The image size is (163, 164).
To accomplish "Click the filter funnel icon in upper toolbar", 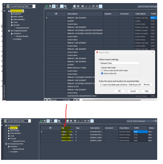I will 57,6.
